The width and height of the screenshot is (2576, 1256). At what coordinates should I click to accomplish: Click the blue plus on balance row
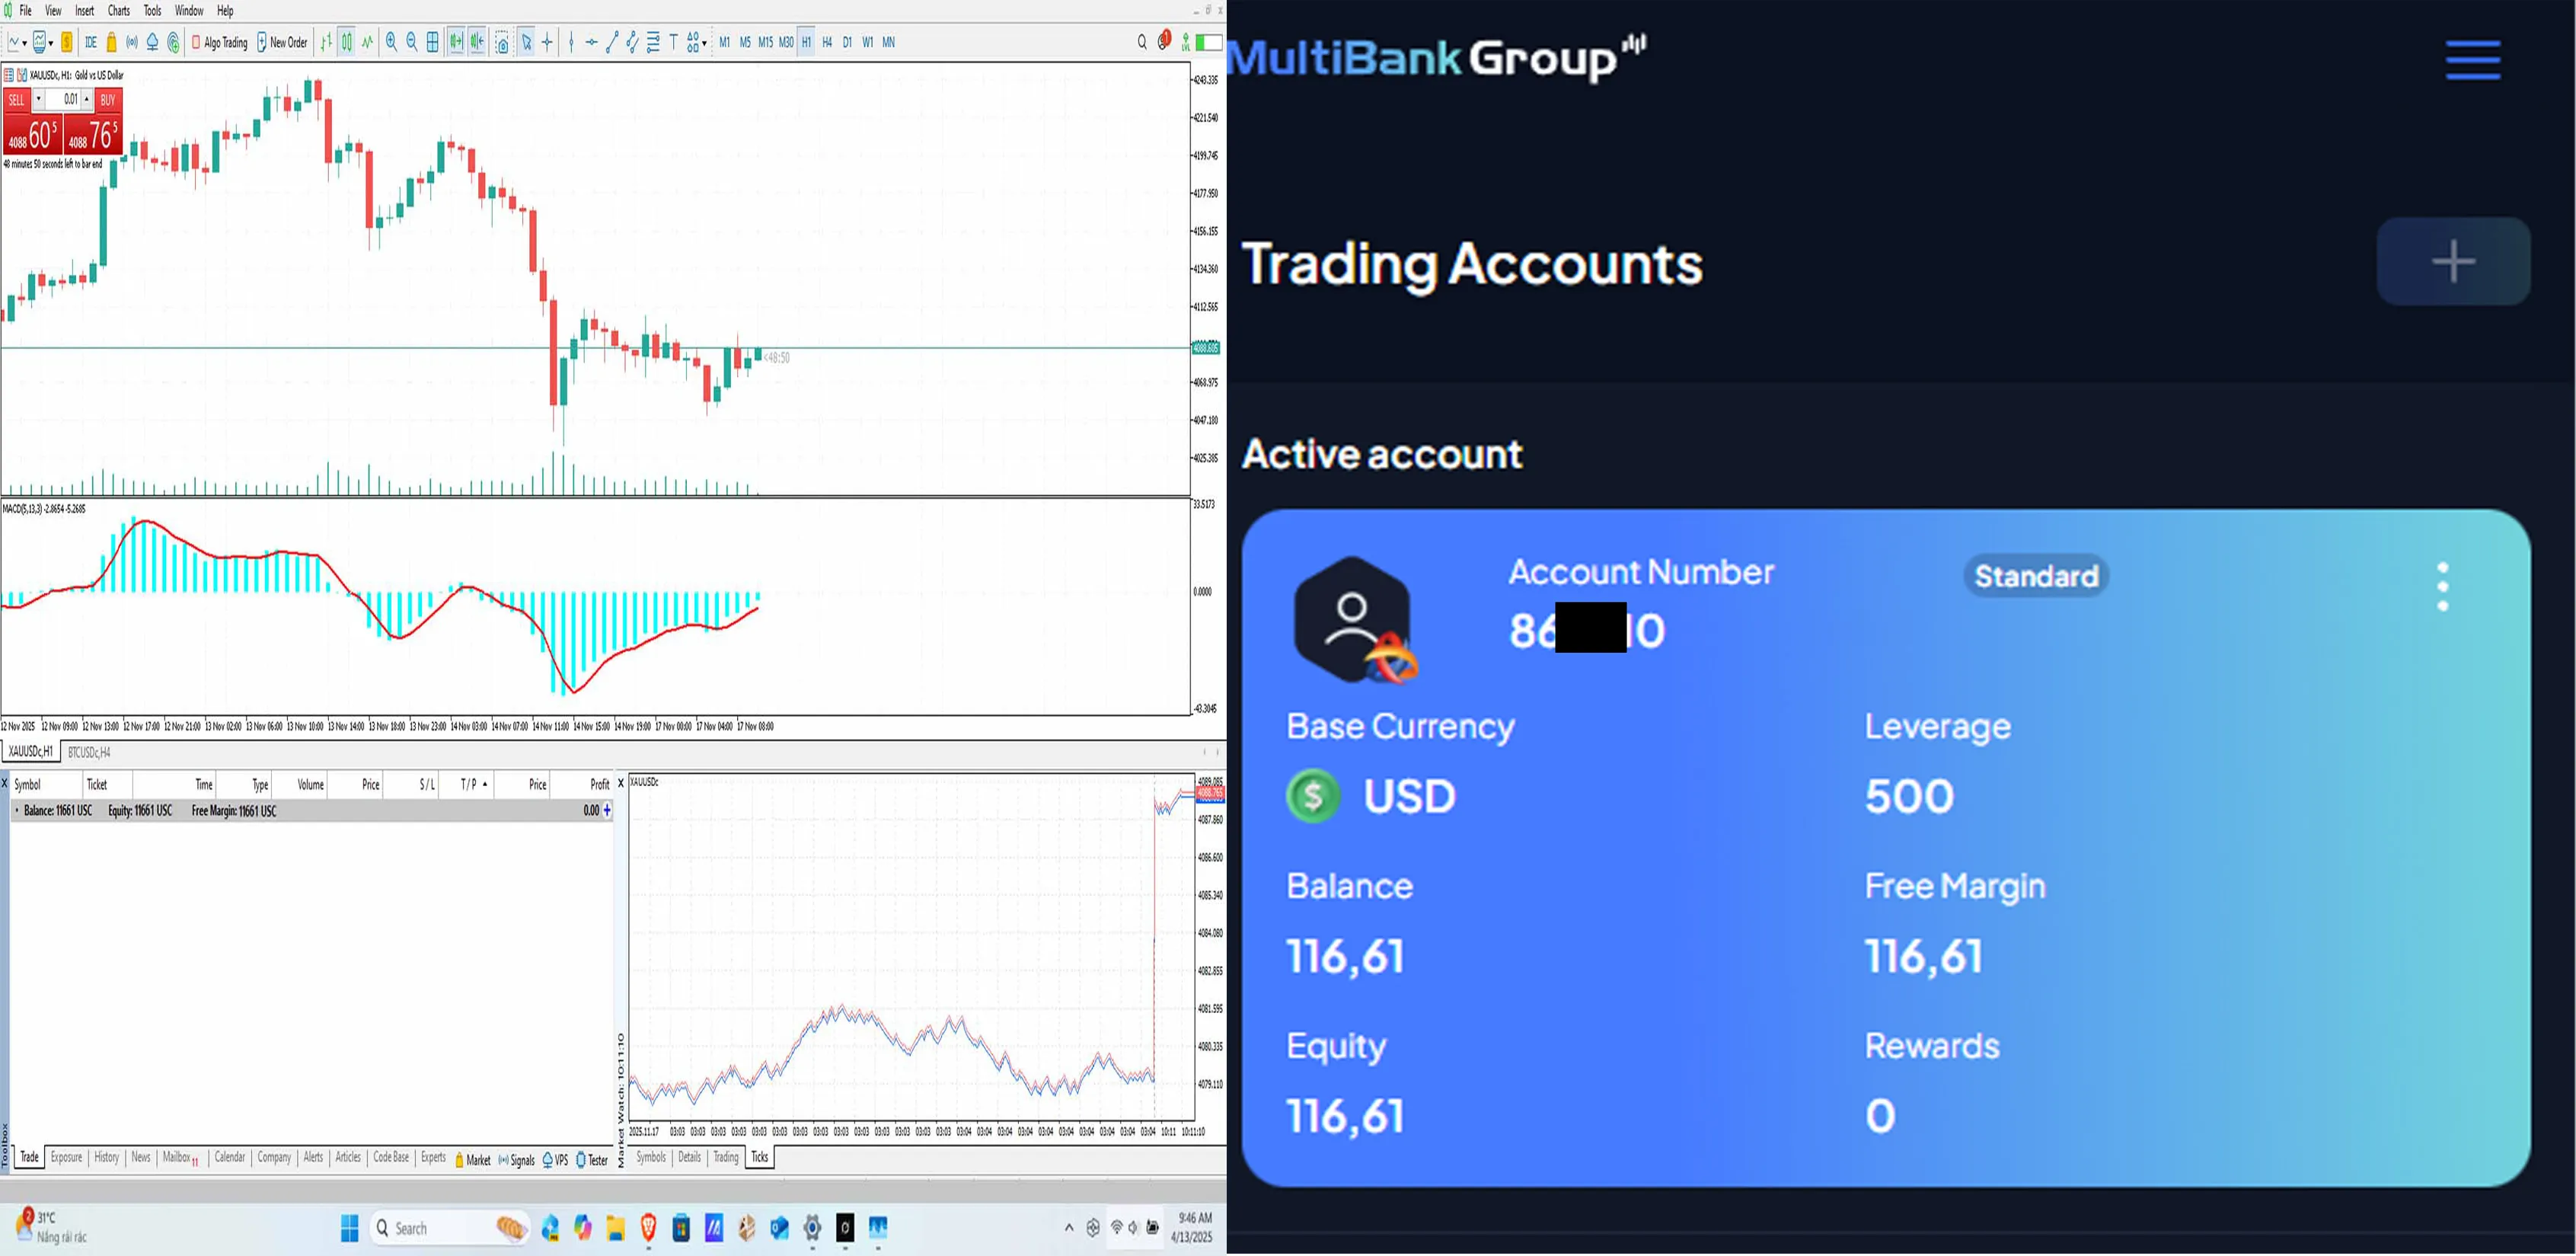pos(607,810)
